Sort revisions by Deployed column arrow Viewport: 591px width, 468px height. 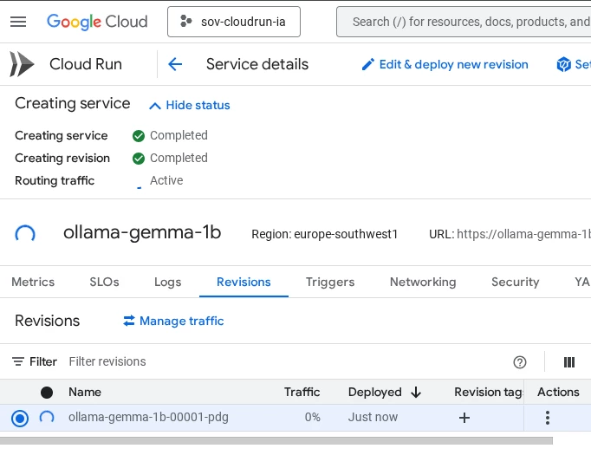coord(416,393)
